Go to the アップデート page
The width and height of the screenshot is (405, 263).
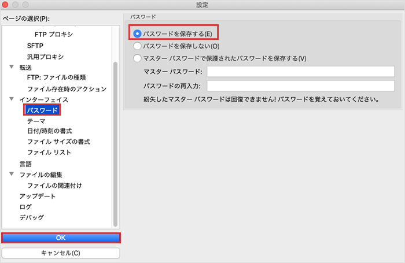[x=38, y=196]
